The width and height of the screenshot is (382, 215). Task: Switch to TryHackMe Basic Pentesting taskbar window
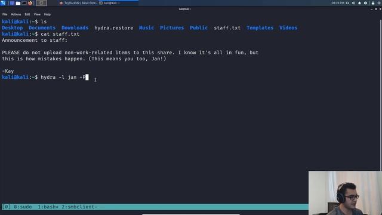[x=78, y=3]
